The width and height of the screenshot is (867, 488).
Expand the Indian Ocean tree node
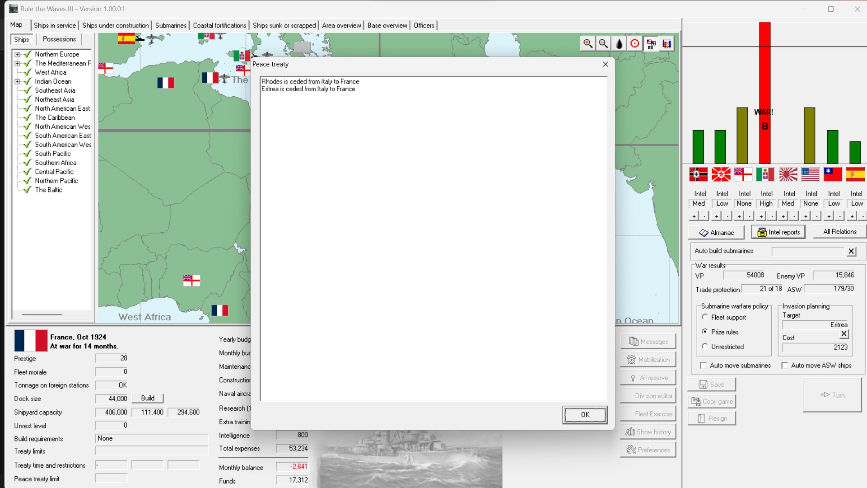(x=17, y=81)
